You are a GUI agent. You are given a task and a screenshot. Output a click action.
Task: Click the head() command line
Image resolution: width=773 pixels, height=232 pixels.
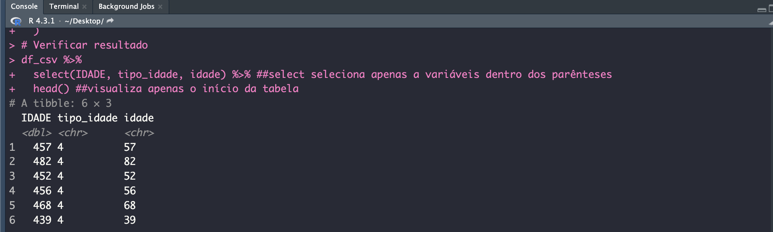pos(51,89)
